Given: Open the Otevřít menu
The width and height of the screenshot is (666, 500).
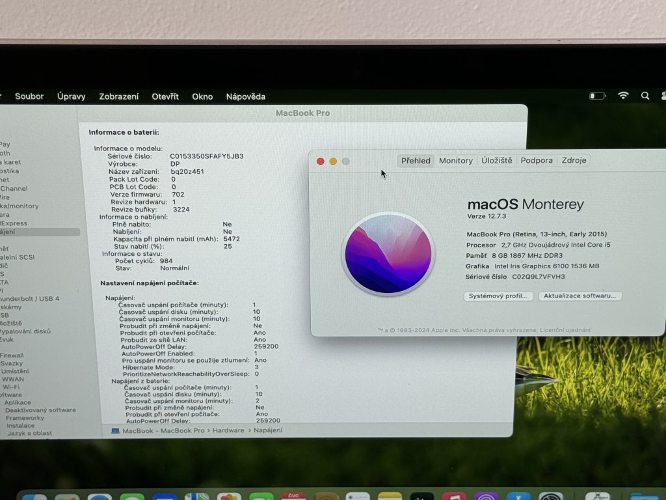Looking at the screenshot, I should tap(165, 96).
